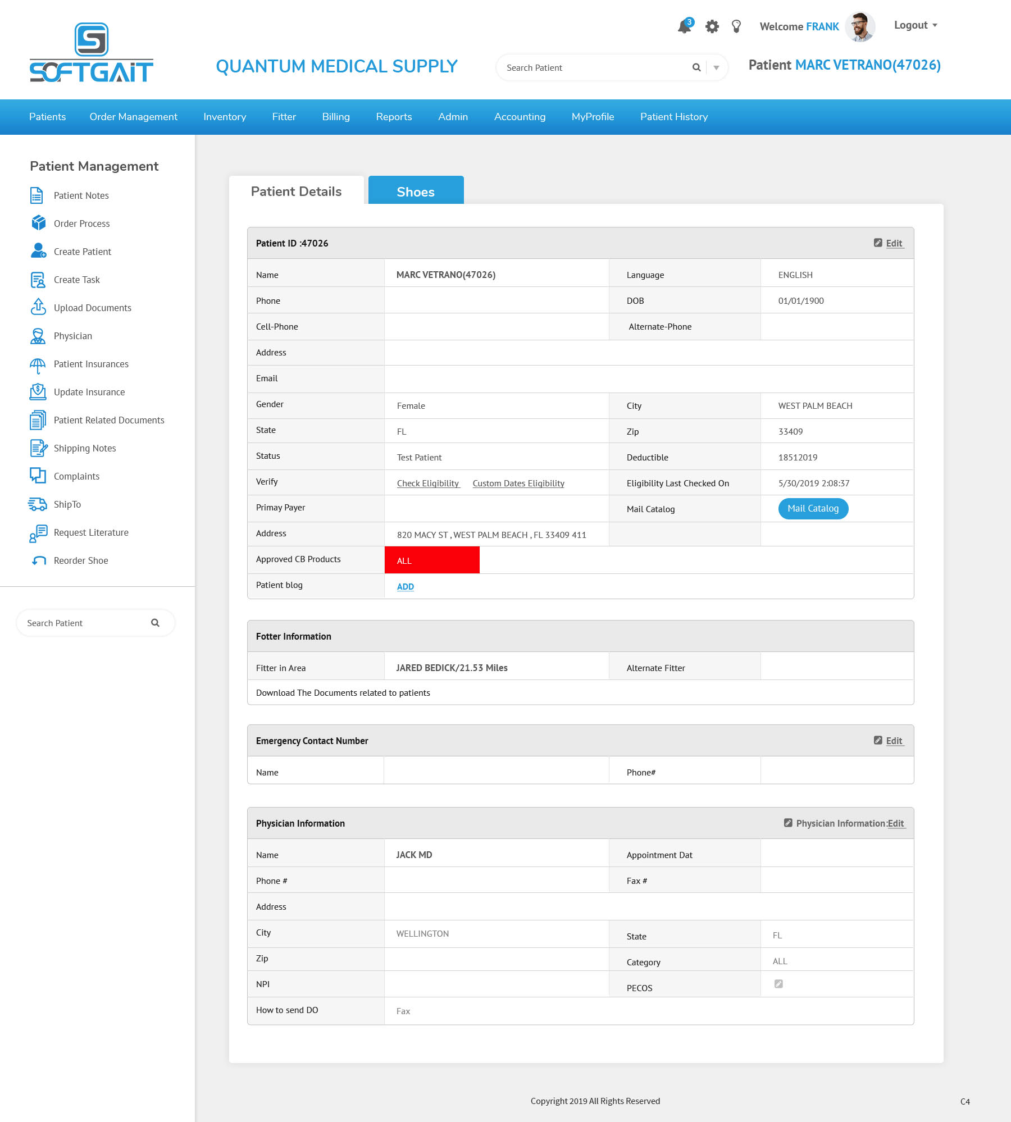Screen dimensions: 1011x1122
Task: Click edit pencil icon for Patient ID section
Action: pos(878,243)
